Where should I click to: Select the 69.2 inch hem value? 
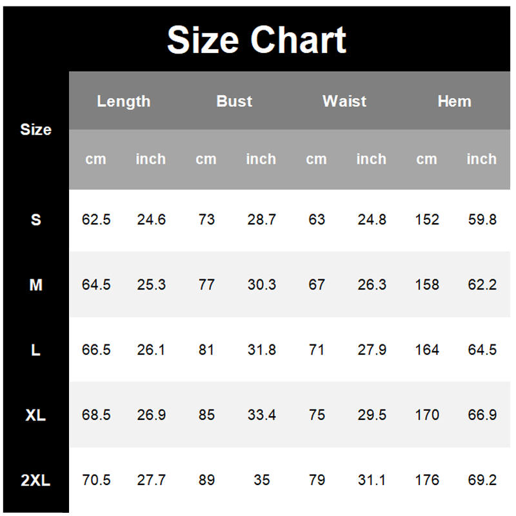coord(482,481)
